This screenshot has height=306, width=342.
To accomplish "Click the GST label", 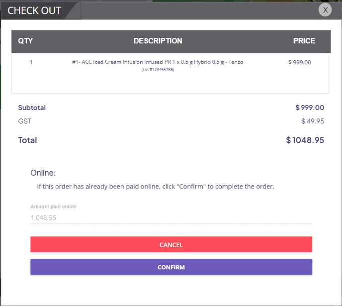I will tap(25, 121).
